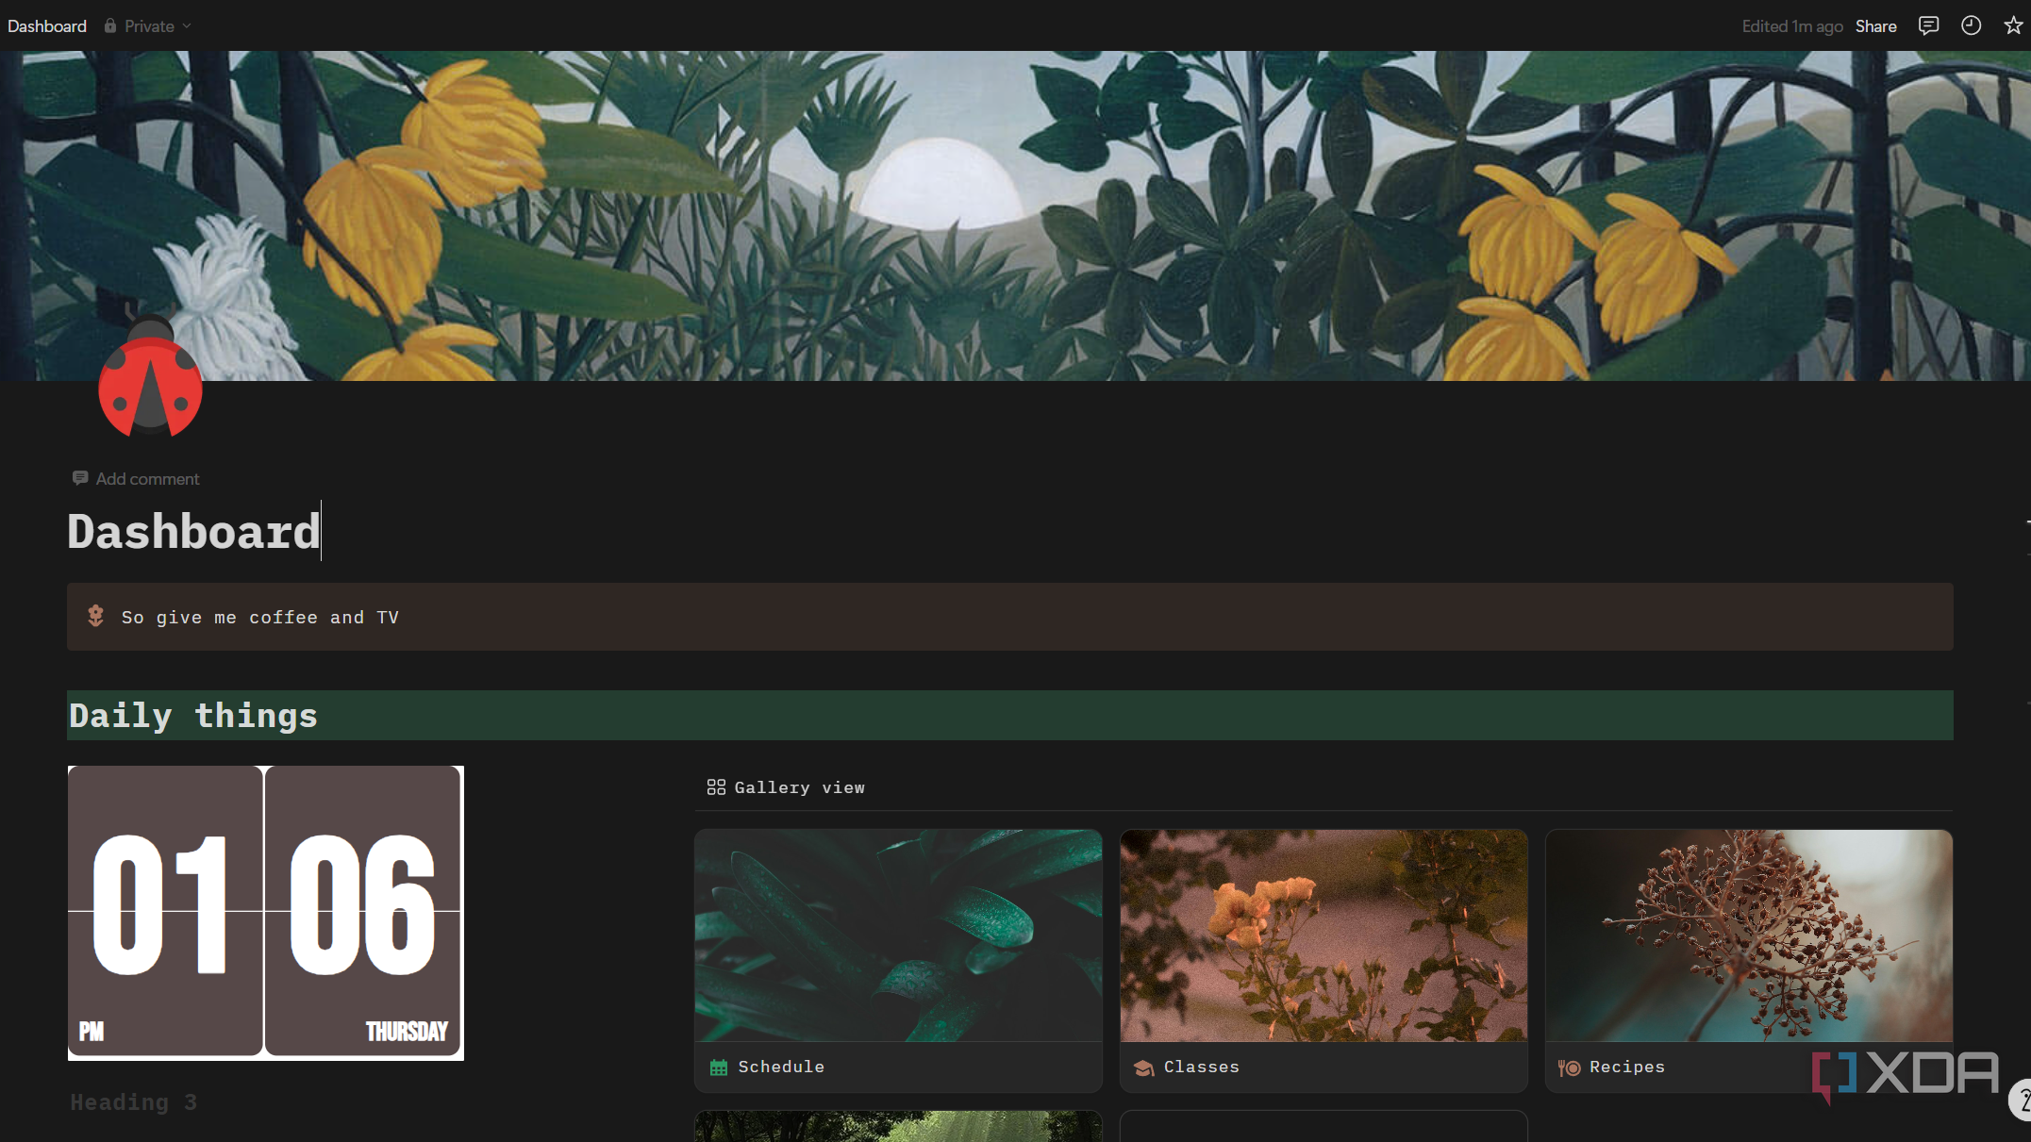The width and height of the screenshot is (2031, 1142).
Task: Click the plate icon beside Recipes
Action: click(1569, 1068)
